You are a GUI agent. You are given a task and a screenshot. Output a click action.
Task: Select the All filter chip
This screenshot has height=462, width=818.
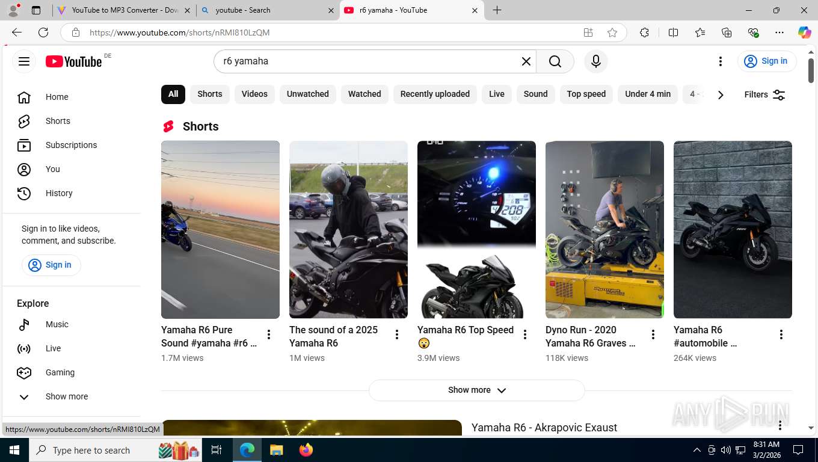point(173,94)
